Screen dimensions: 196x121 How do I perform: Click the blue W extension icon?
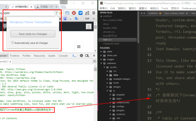point(81,13)
